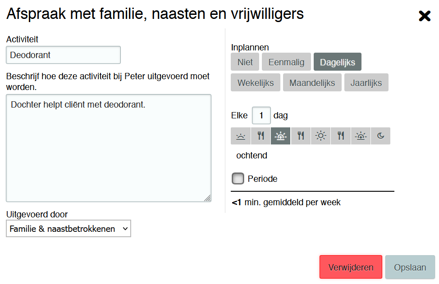The width and height of the screenshot is (439, 284).
Task: Pick the fork-and-knife icon just left of the full sun icon
Action: [301, 136]
